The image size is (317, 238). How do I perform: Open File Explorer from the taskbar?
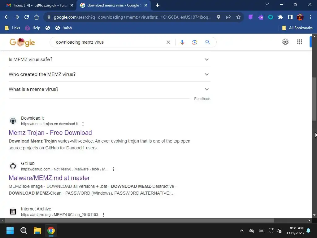point(37,231)
